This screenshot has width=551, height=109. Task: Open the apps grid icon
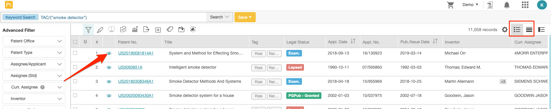[x=525, y=5]
